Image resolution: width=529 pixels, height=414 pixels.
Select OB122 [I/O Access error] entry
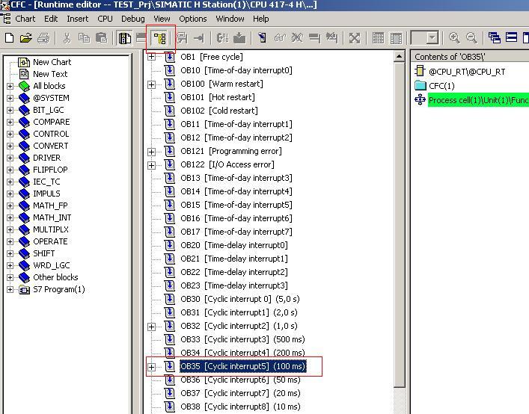[x=227, y=164]
